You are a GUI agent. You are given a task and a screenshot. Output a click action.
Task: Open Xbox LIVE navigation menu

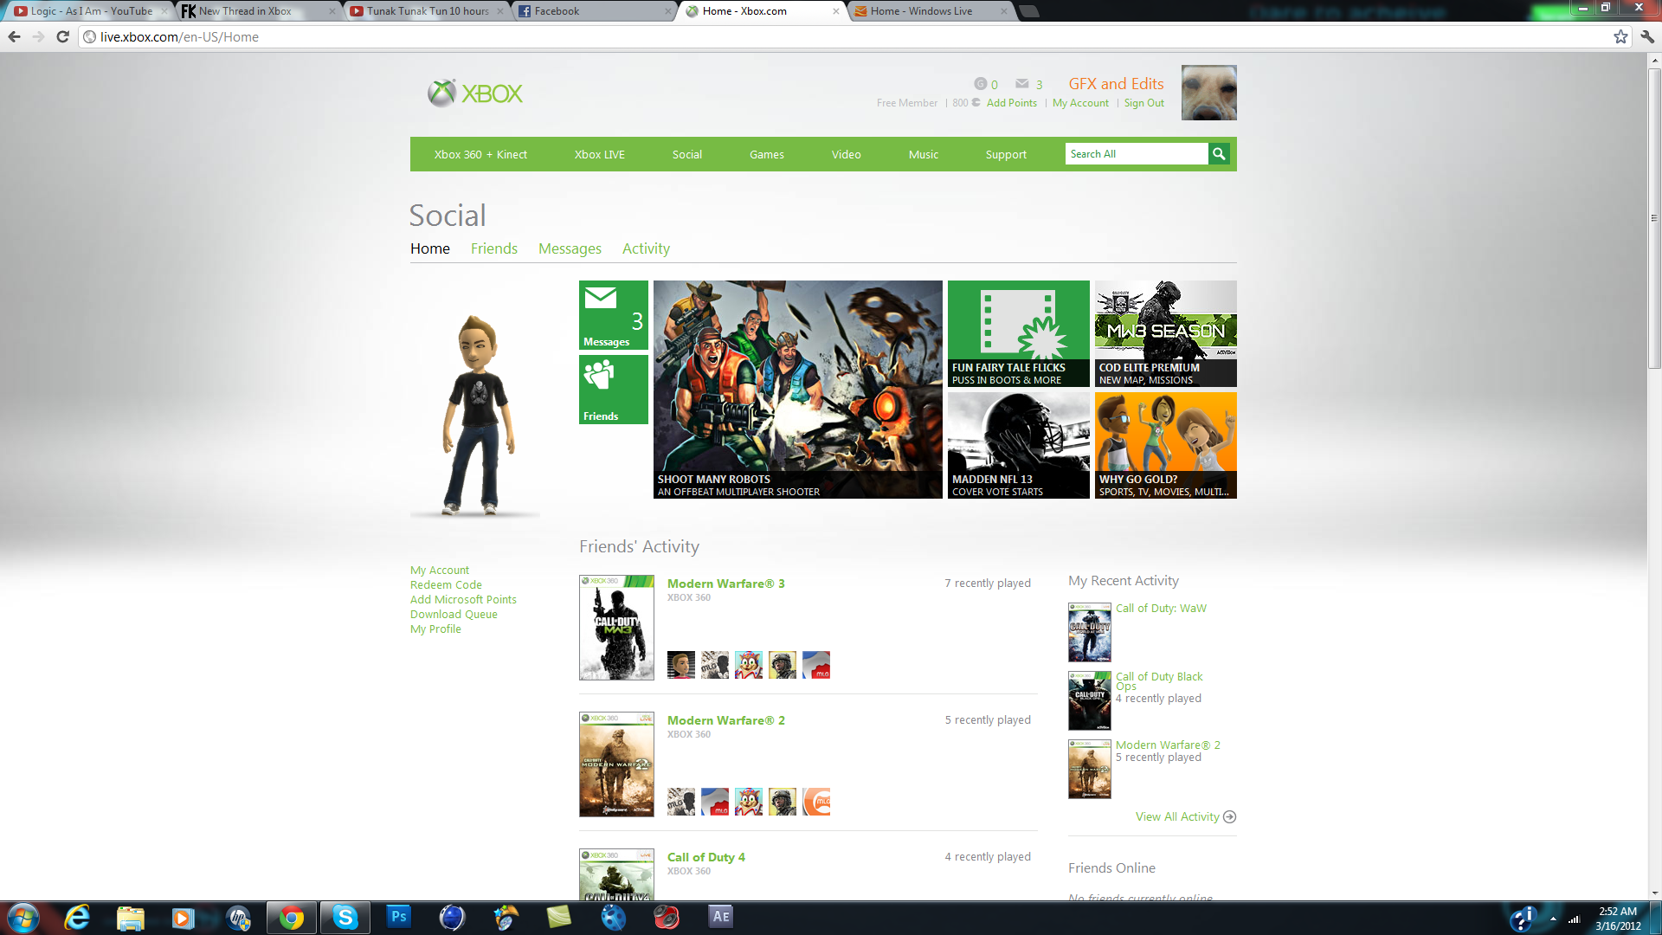[599, 154]
